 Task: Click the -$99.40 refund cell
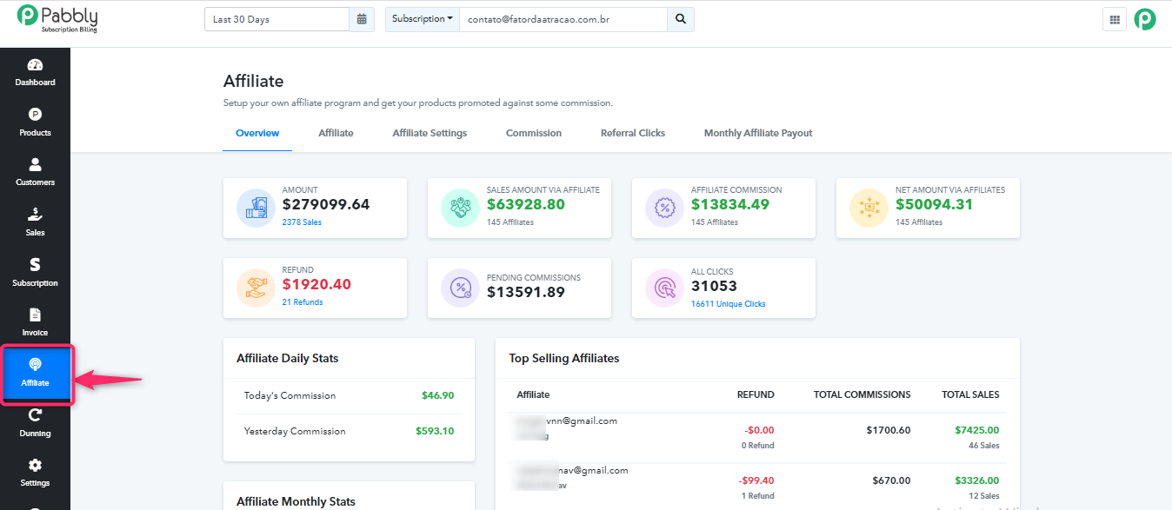click(x=756, y=480)
